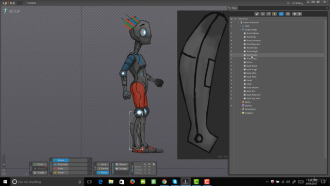
Task: Toggle visibility dot of head
Action: click(232, 81)
